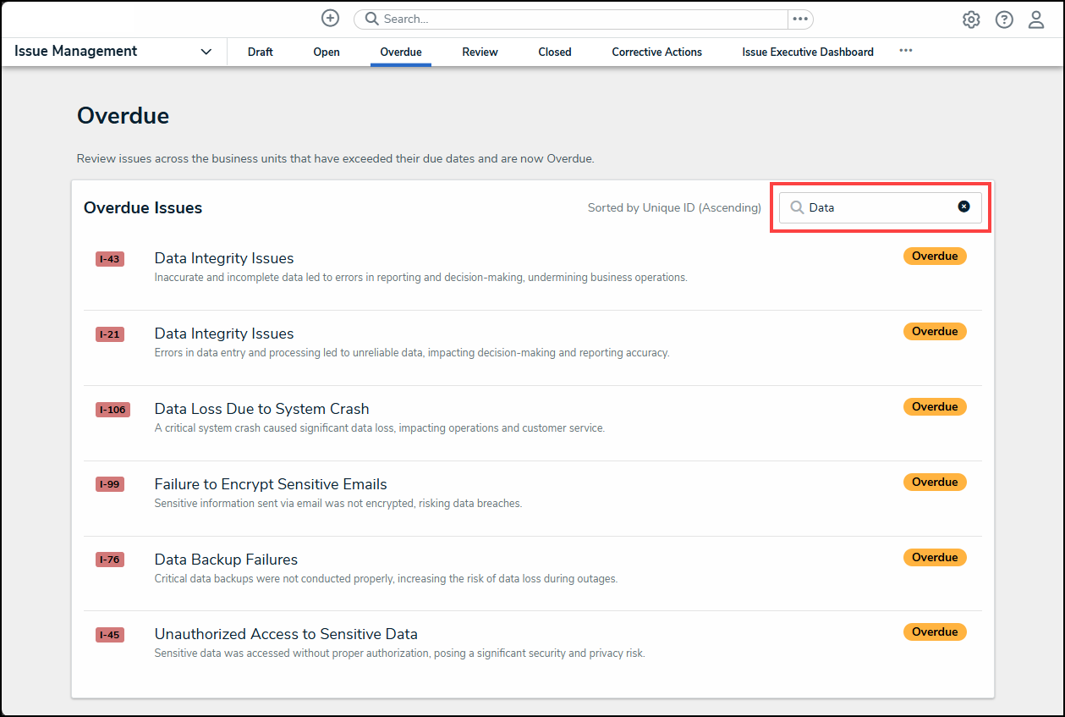The width and height of the screenshot is (1065, 717).
Task: Select the Corrective Actions tab
Action: pos(656,52)
